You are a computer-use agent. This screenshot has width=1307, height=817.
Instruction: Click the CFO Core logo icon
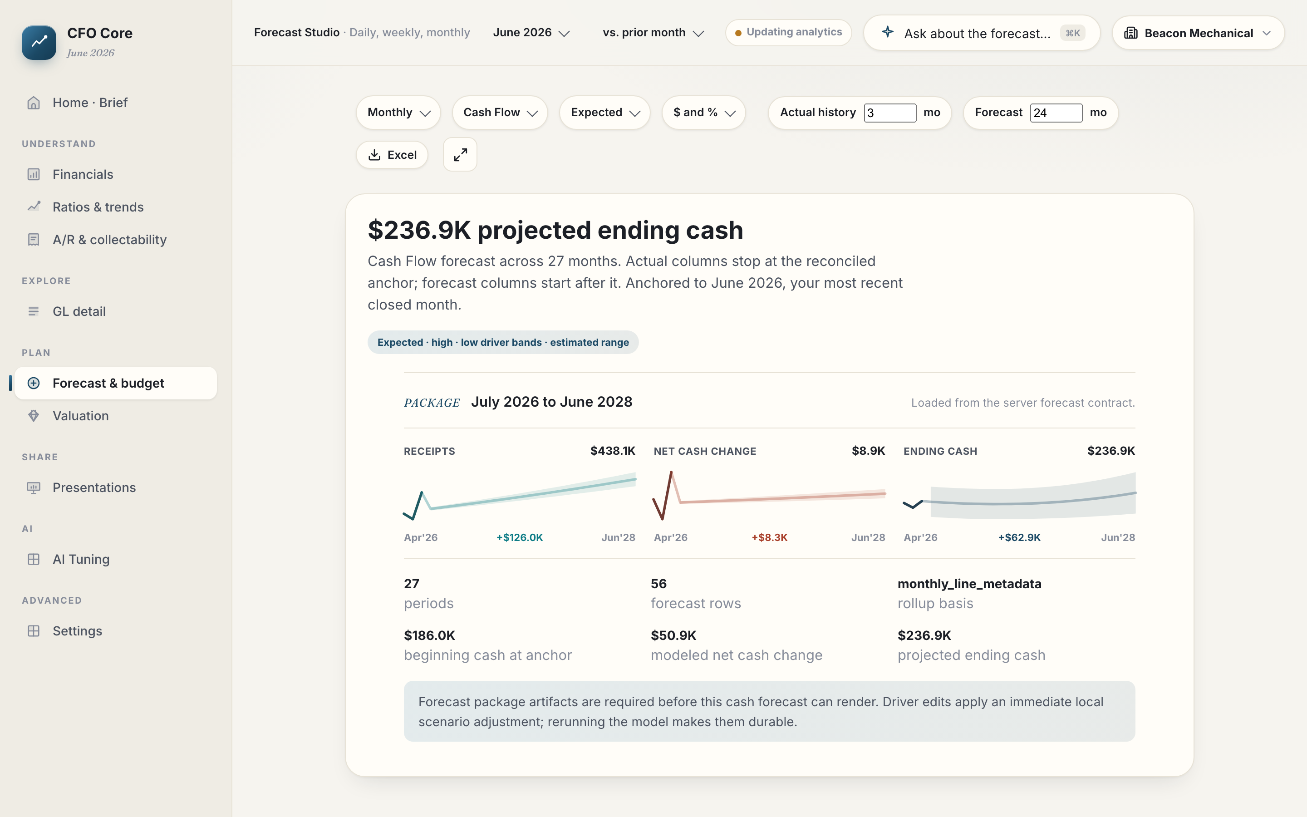point(39,42)
